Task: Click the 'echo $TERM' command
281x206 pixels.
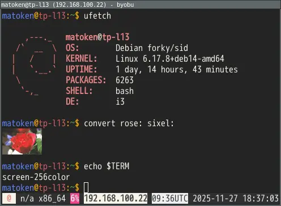Action: coord(107,166)
